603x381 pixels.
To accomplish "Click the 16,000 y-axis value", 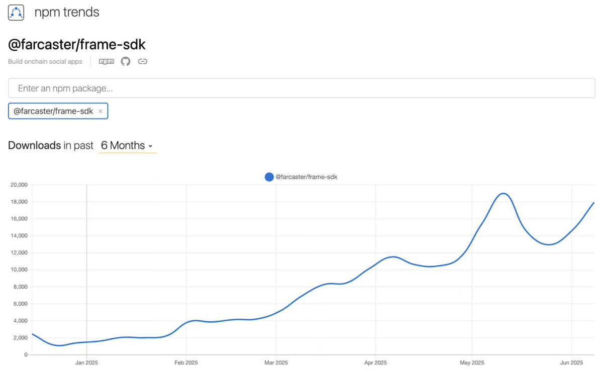I will (18, 219).
